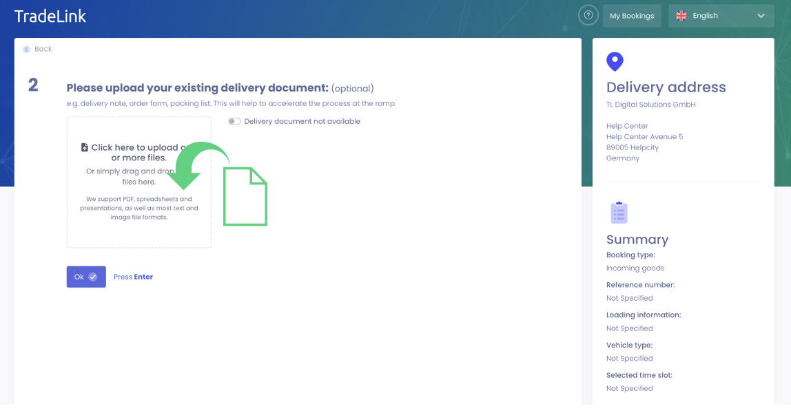Click the UK flag icon
The image size is (791, 413).
pyautogui.click(x=681, y=16)
